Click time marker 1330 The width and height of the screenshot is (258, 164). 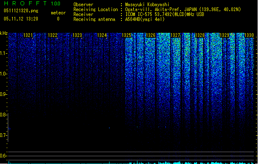(x=249, y=35)
